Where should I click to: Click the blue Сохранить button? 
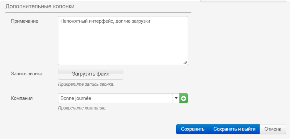pos(193,129)
